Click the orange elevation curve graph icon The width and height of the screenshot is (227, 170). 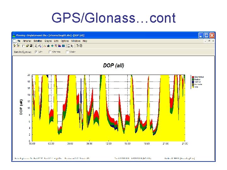click(x=45, y=46)
